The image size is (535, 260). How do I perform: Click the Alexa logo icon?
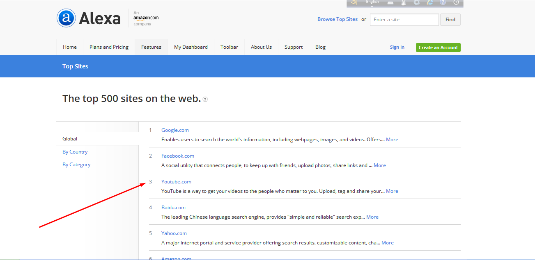[66, 18]
